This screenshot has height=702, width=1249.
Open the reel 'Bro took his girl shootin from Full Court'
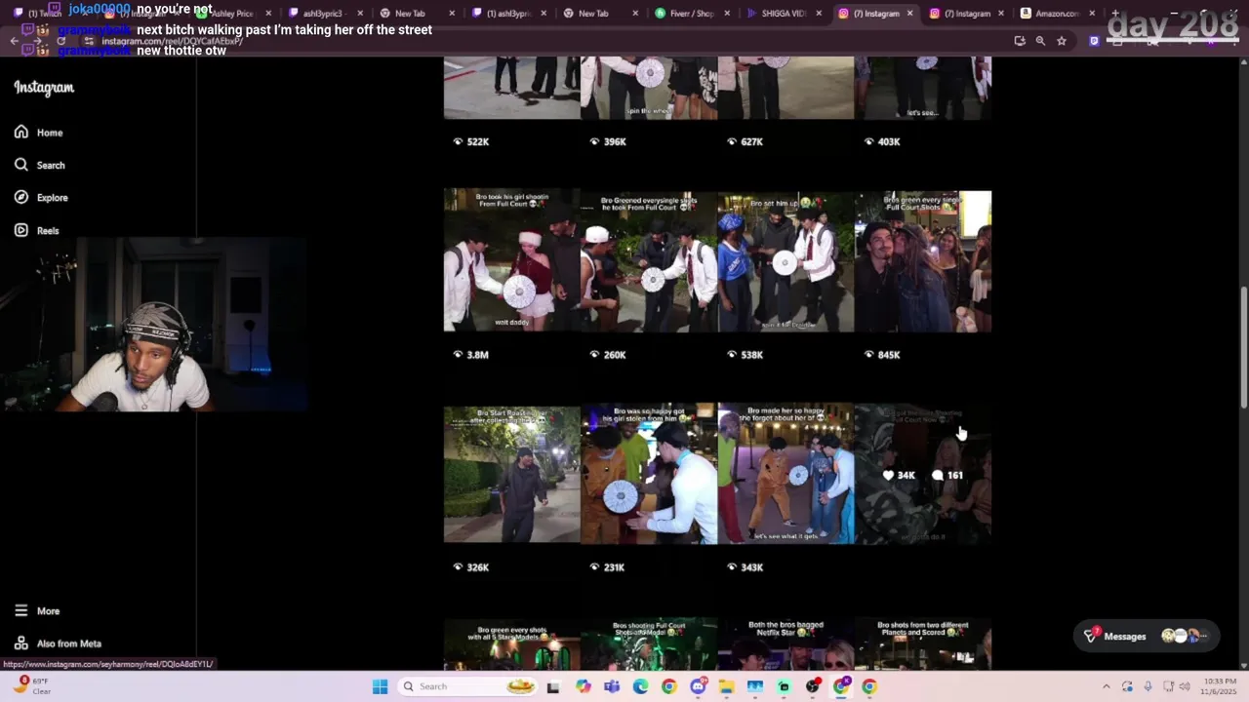point(511,261)
